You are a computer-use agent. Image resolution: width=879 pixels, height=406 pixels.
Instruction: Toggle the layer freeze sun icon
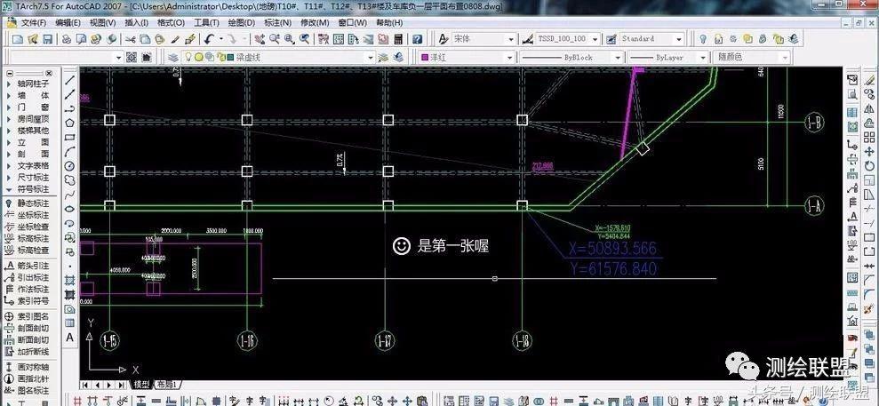point(199,57)
